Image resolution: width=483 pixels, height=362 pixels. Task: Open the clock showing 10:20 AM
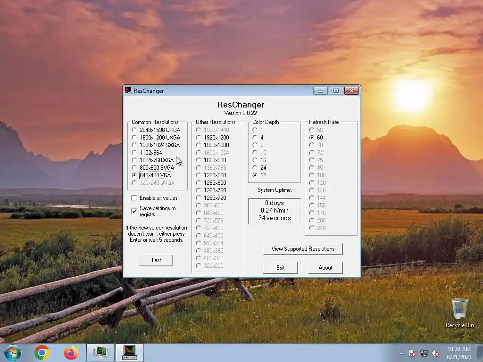(459, 353)
